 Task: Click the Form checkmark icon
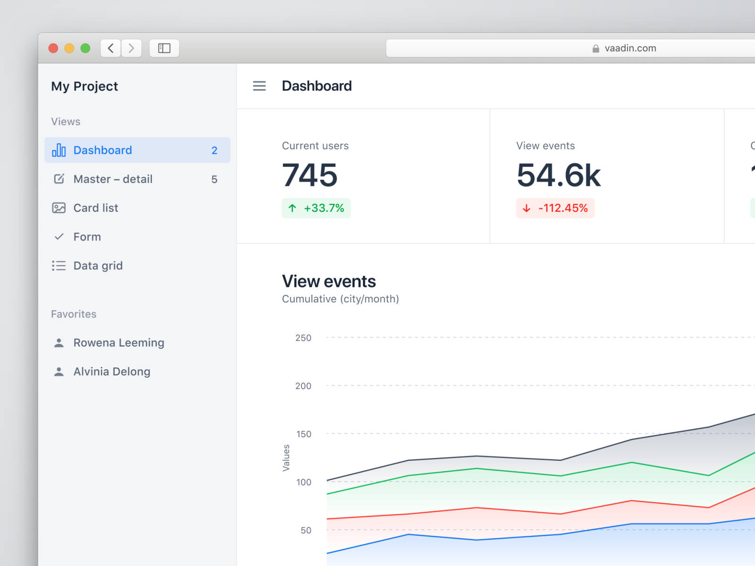(x=59, y=237)
